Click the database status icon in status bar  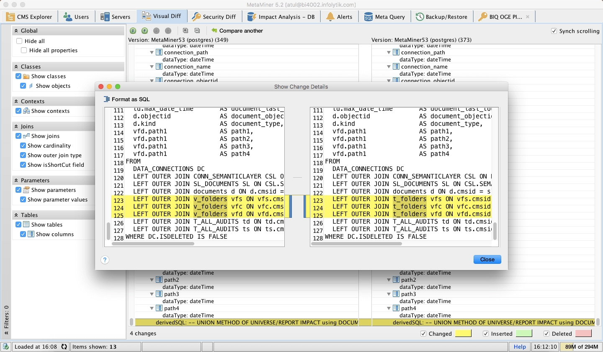(x=6, y=347)
